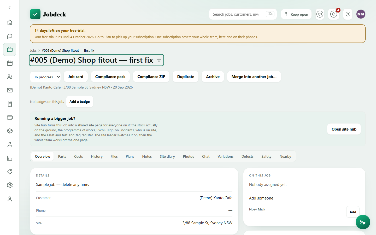Viewport: 376px width, 235px height.
Task: Open the Safety tab
Action: click(x=266, y=156)
